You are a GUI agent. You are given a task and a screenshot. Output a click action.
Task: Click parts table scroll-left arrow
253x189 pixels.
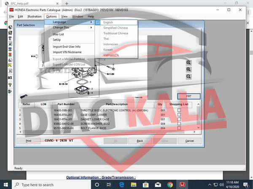pos(20,132)
